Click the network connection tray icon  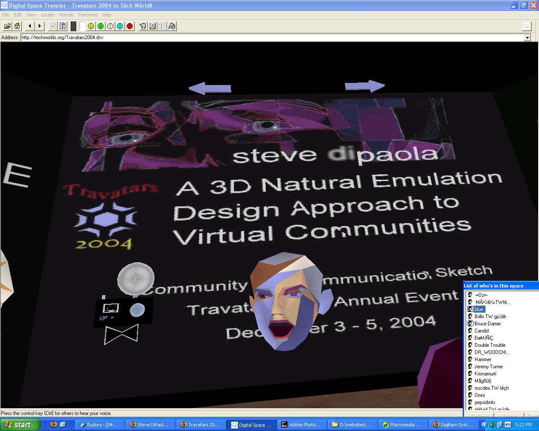tap(500, 425)
